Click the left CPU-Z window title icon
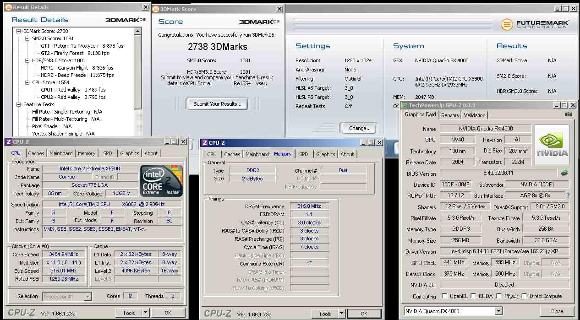580x320 pixels. pos(9,142)
